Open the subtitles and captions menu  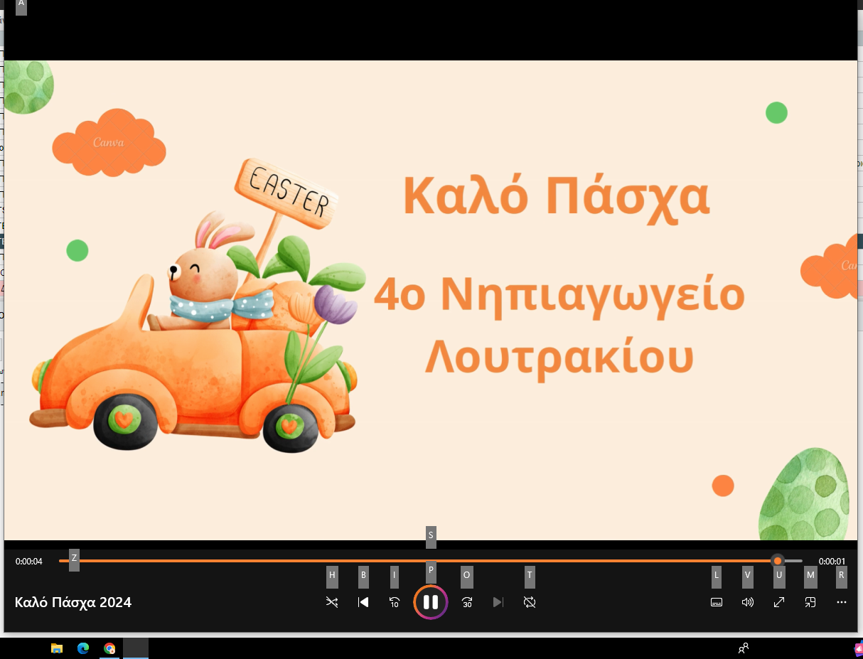[717, 602]
